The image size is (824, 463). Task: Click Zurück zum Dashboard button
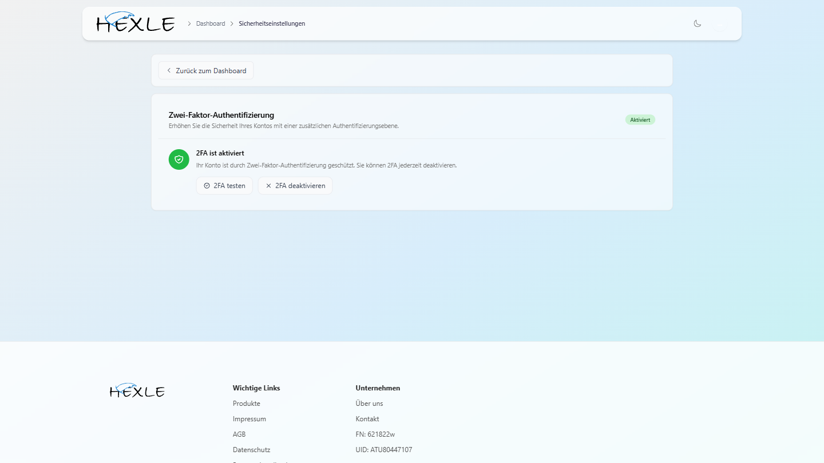206,71
